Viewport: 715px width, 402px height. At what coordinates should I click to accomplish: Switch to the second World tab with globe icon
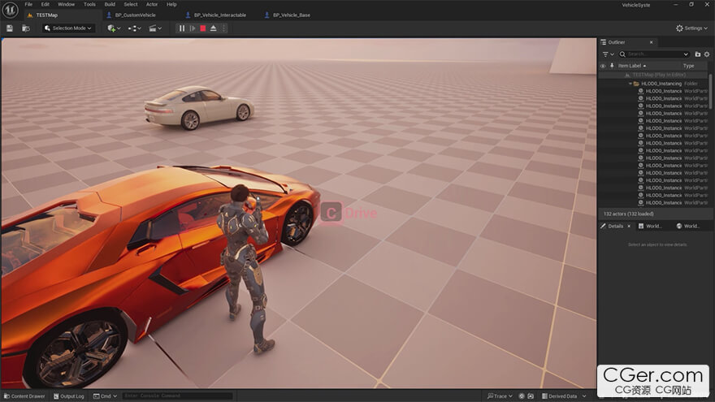point(688,226)
